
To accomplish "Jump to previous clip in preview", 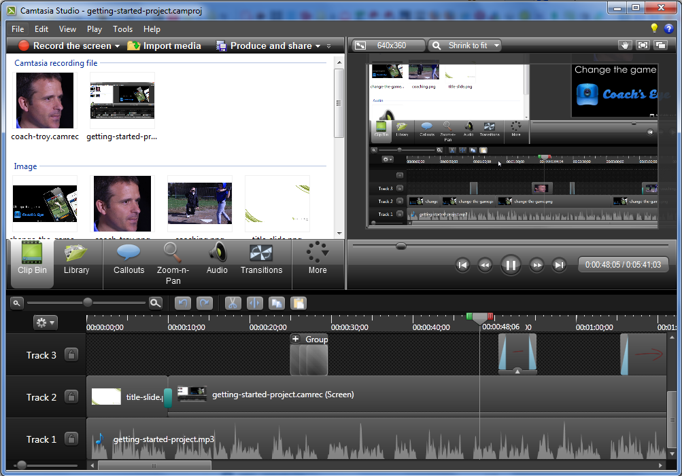I will (463, 265).
